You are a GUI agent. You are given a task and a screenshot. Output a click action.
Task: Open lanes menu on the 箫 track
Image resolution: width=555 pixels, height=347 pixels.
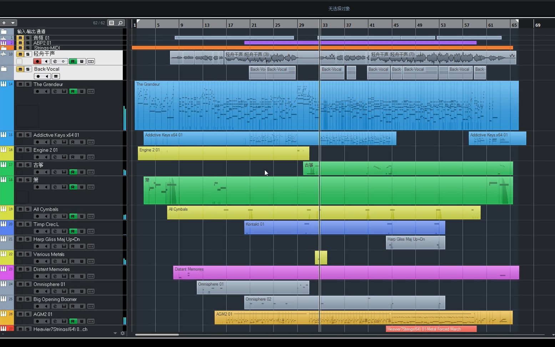point(91,187)
